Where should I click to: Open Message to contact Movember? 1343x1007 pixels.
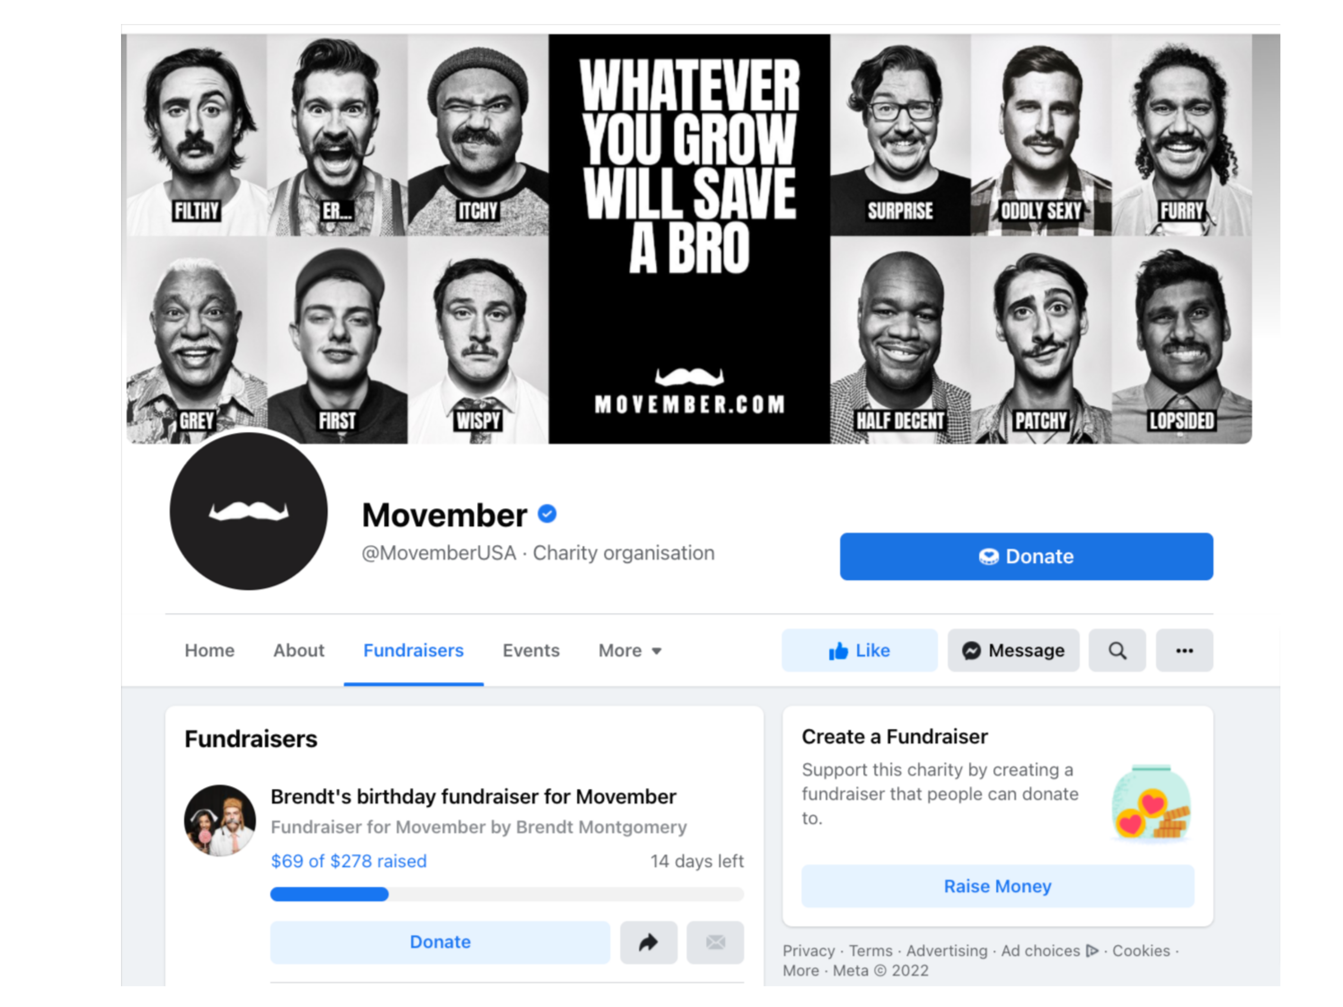click(x=1013, y=650)
